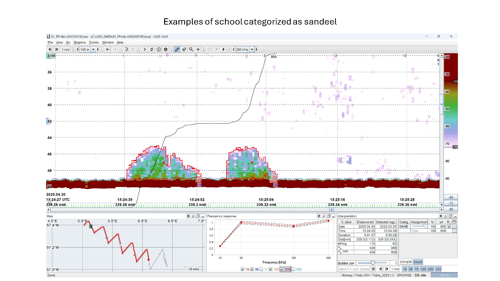Click the info icon in toolbar
The image size is (500, 281).
(158, 49)
